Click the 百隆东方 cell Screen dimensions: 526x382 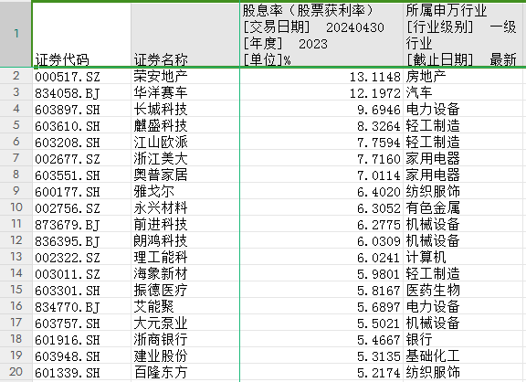point(185,372)
